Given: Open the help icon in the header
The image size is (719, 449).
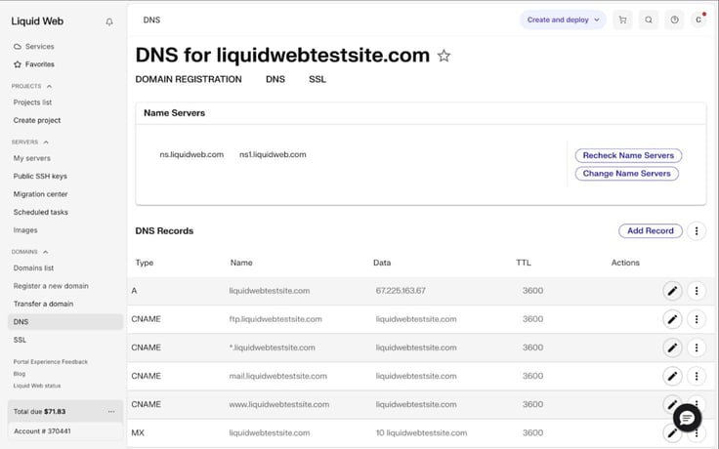Looking at the screenshot, I should [x=674, y=20].
